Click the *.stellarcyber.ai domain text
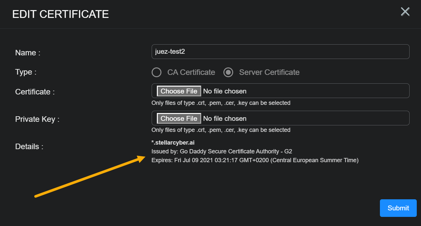This screenshot has height=226, width=421. coord(173,143)
